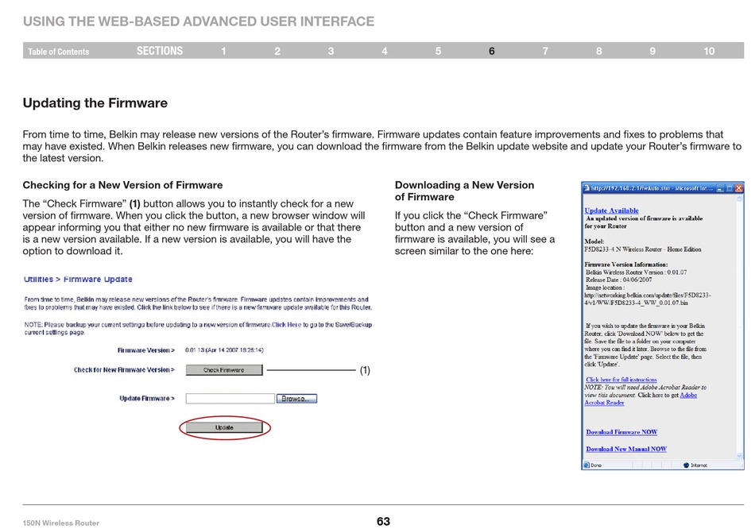755x529 pixels.
Task: Click page number 63 in footer
Action: coord(383,521)
